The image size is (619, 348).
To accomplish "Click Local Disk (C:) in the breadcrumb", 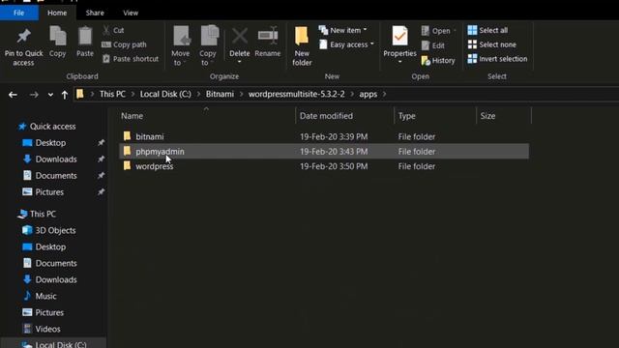I will pos(165,94).
